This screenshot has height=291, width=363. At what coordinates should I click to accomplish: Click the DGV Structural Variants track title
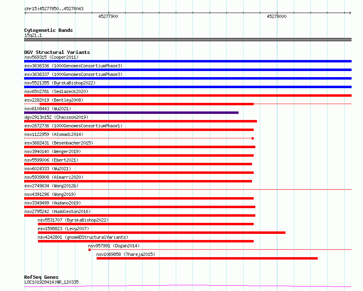57,52
